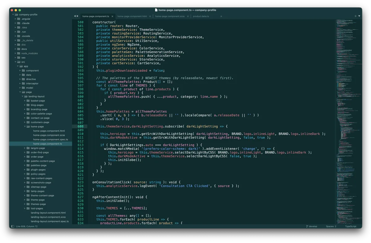Expand the .angular folder
Image resolution: width=371 pixels, height=243 pixels.
tap(15, 19)
